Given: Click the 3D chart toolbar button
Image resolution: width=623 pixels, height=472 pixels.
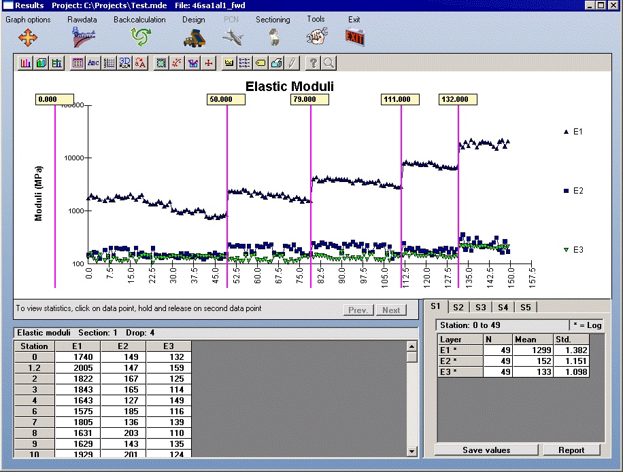Looking at the screenshot, I should (x=124, y=63).
